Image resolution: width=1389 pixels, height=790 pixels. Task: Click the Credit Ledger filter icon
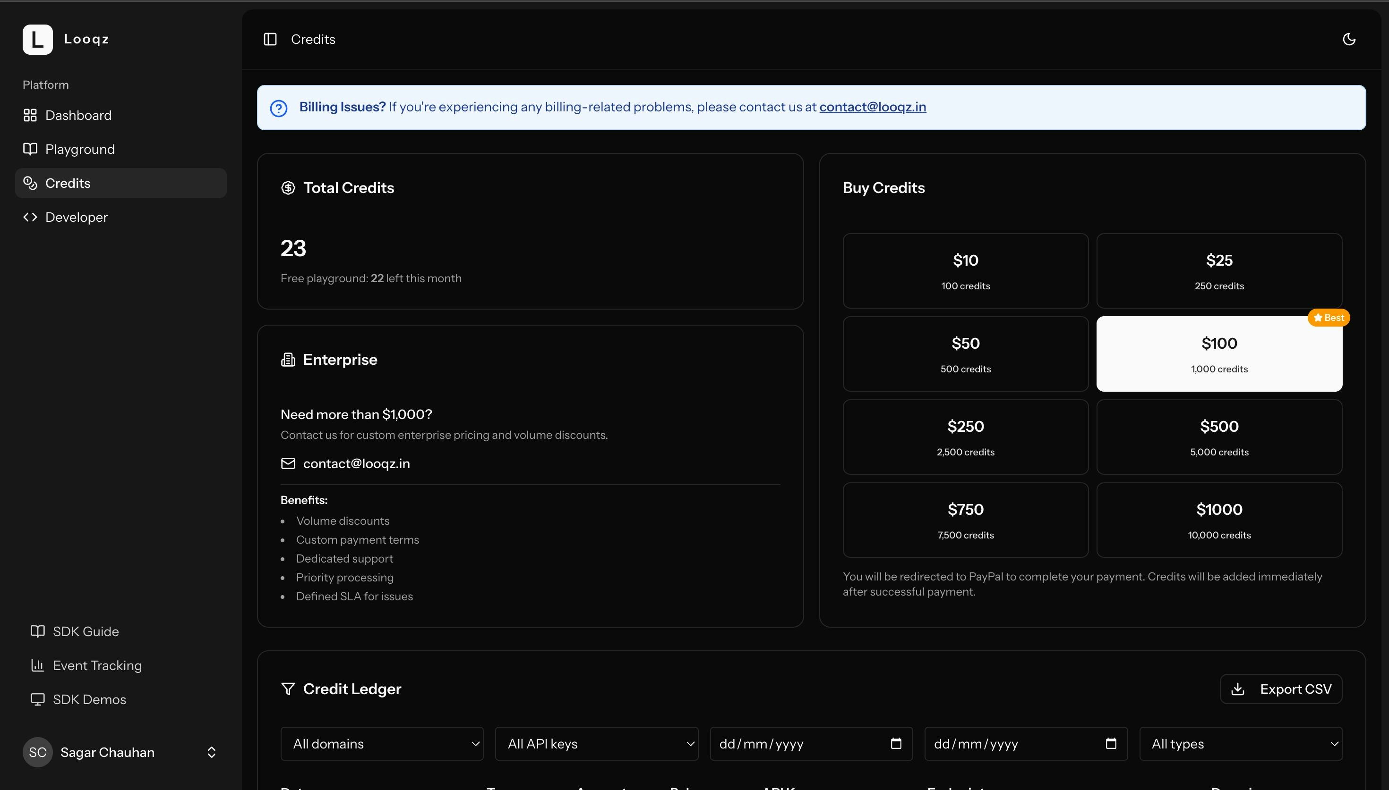288,689
